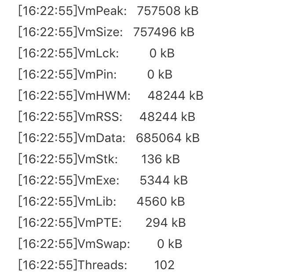
Task: Click the 757496 kB VmSize value
Action: (163, 32)
